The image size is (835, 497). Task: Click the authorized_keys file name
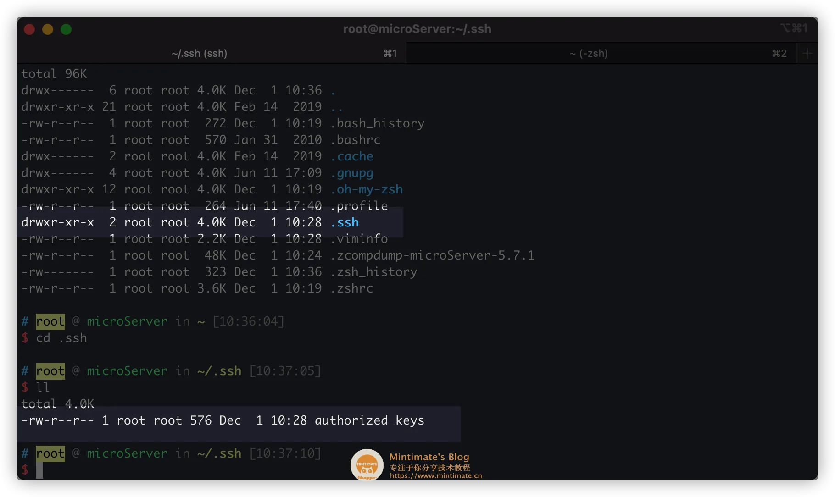tap(369, 420)
